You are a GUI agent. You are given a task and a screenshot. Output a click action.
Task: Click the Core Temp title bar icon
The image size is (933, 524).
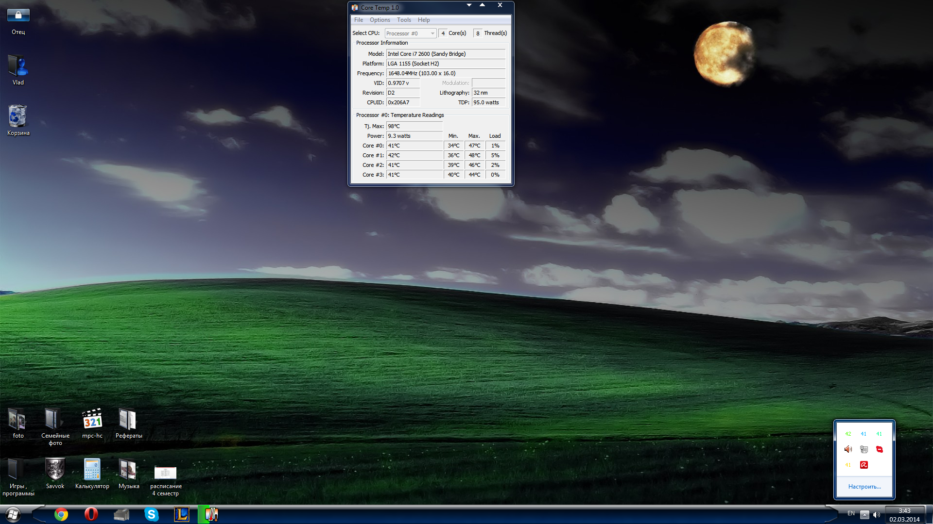(x=355, y=8)
